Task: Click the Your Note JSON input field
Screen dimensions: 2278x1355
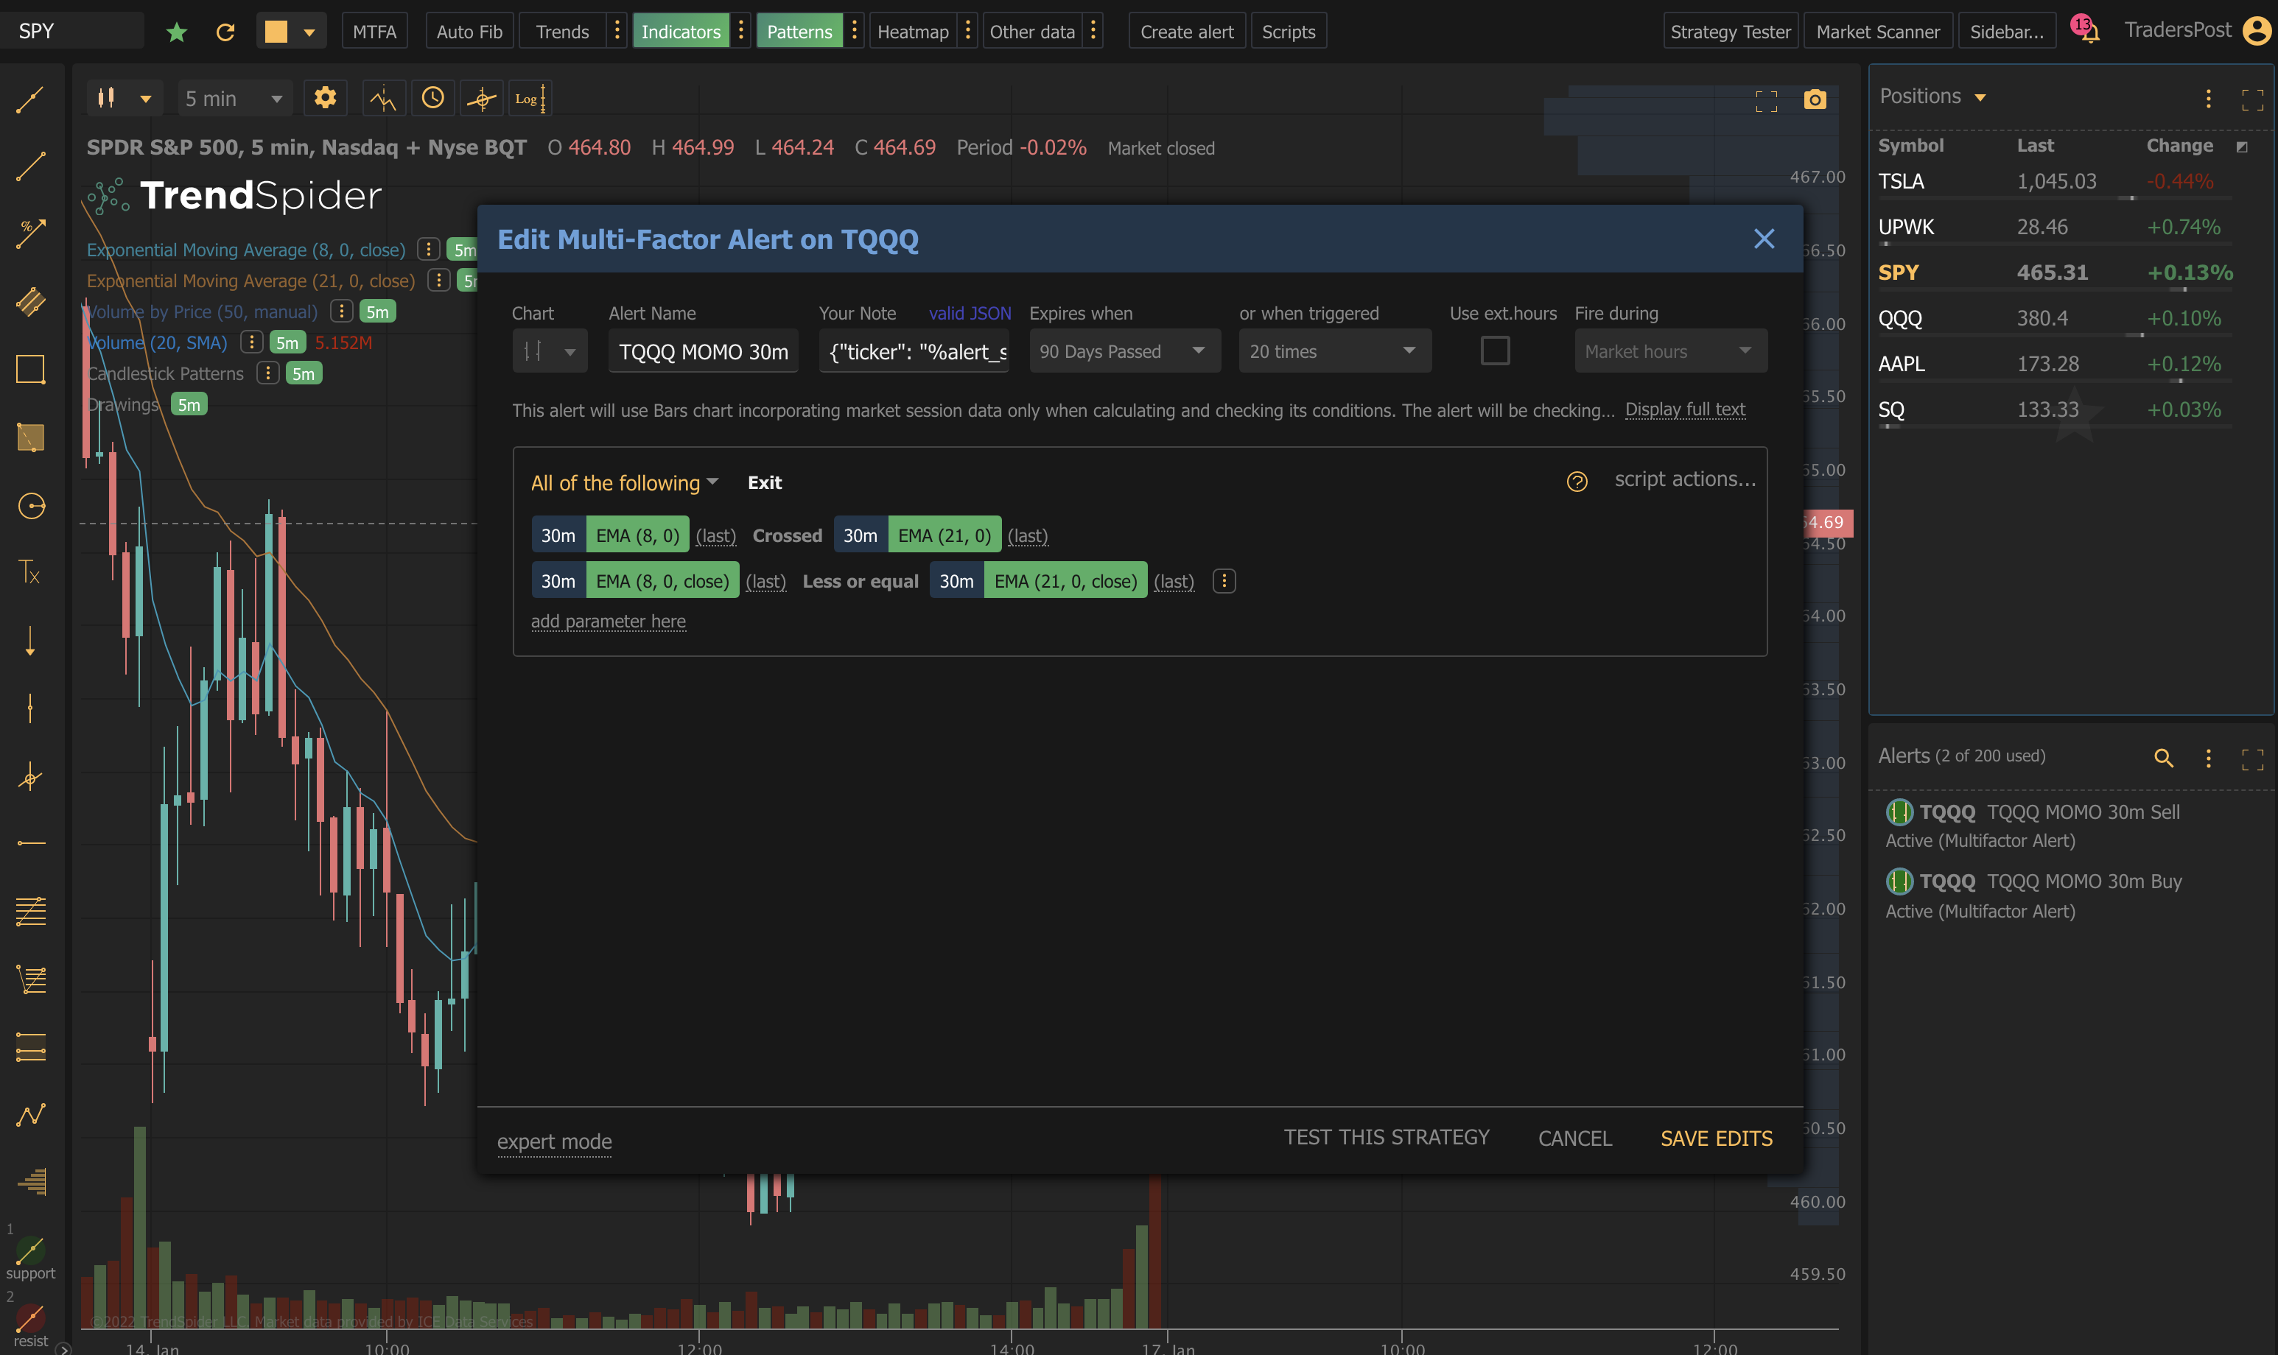Action: [914, 351]
